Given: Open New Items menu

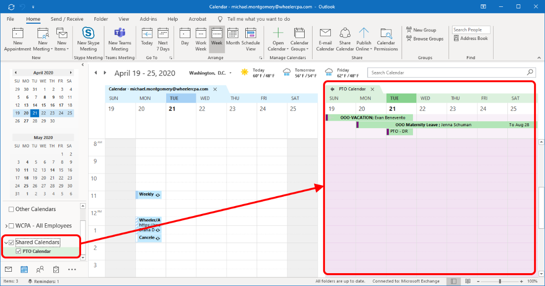Looking at the screenshot, I should (61, 39).
